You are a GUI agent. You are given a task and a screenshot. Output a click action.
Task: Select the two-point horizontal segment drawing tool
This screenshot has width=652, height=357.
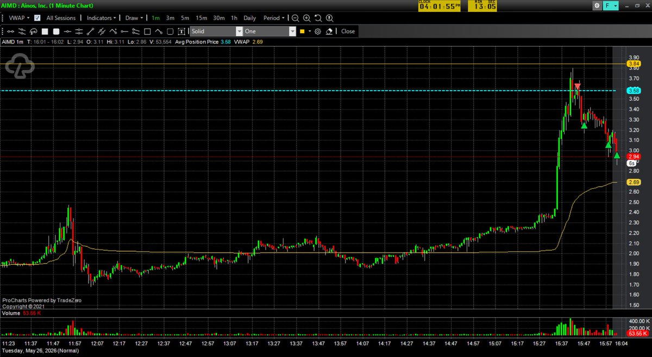point(10,31)
